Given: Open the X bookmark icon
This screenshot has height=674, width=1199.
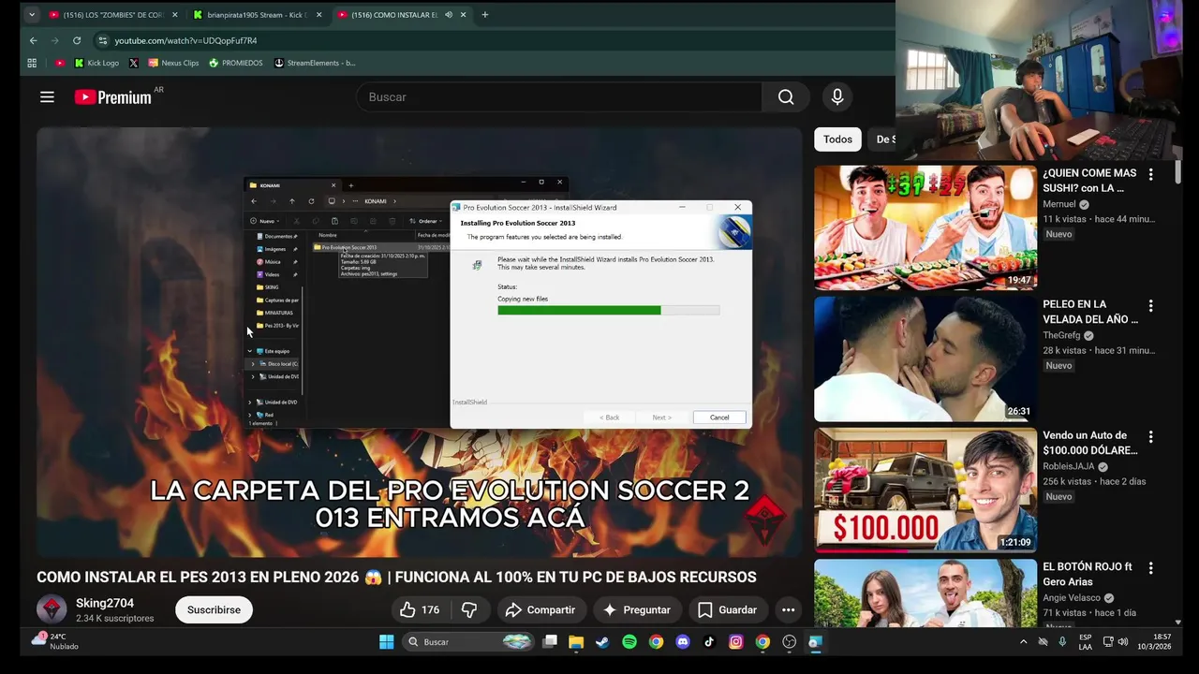Looking at the screenshot, I should [133, 63].
